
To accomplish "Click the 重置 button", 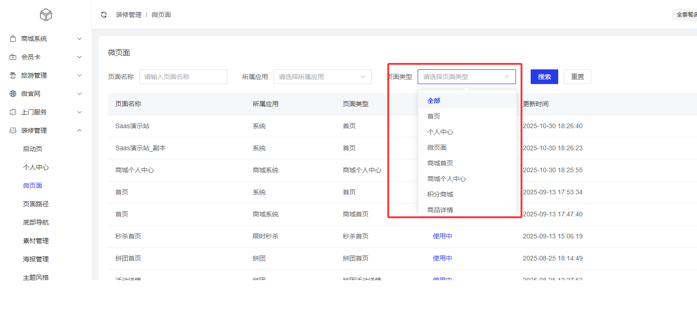I will 577,77.
